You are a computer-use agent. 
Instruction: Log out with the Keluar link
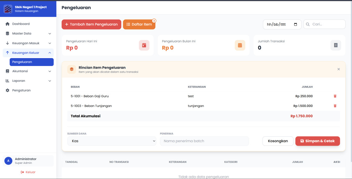coord(28,172)
